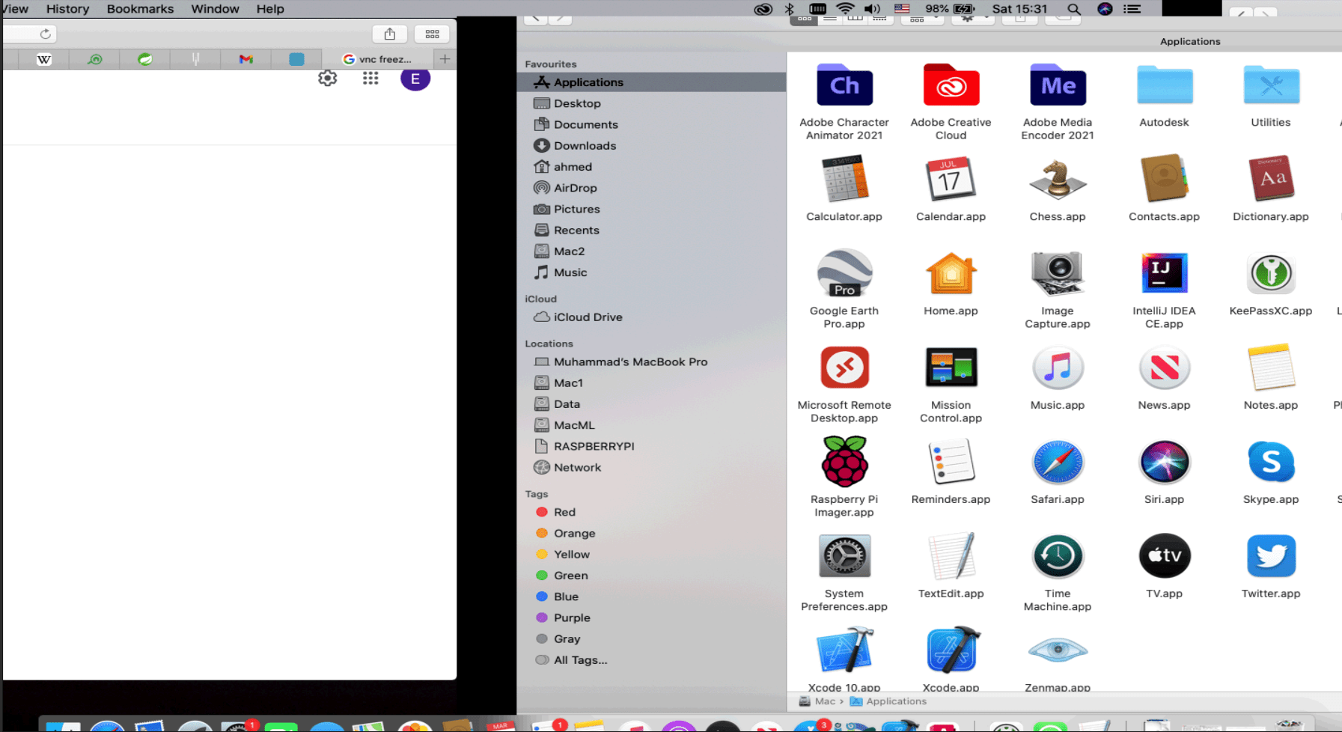Open the Spotlight search icon in the menu bar
This screenshot has width=1342, height=732.
(1073, 8)
